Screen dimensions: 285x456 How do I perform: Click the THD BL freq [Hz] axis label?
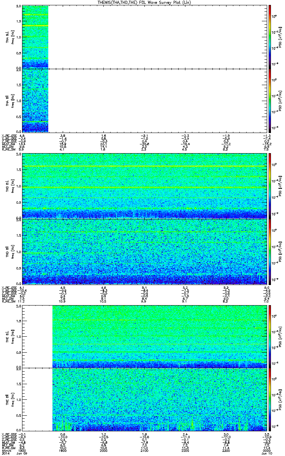point(13,185)
